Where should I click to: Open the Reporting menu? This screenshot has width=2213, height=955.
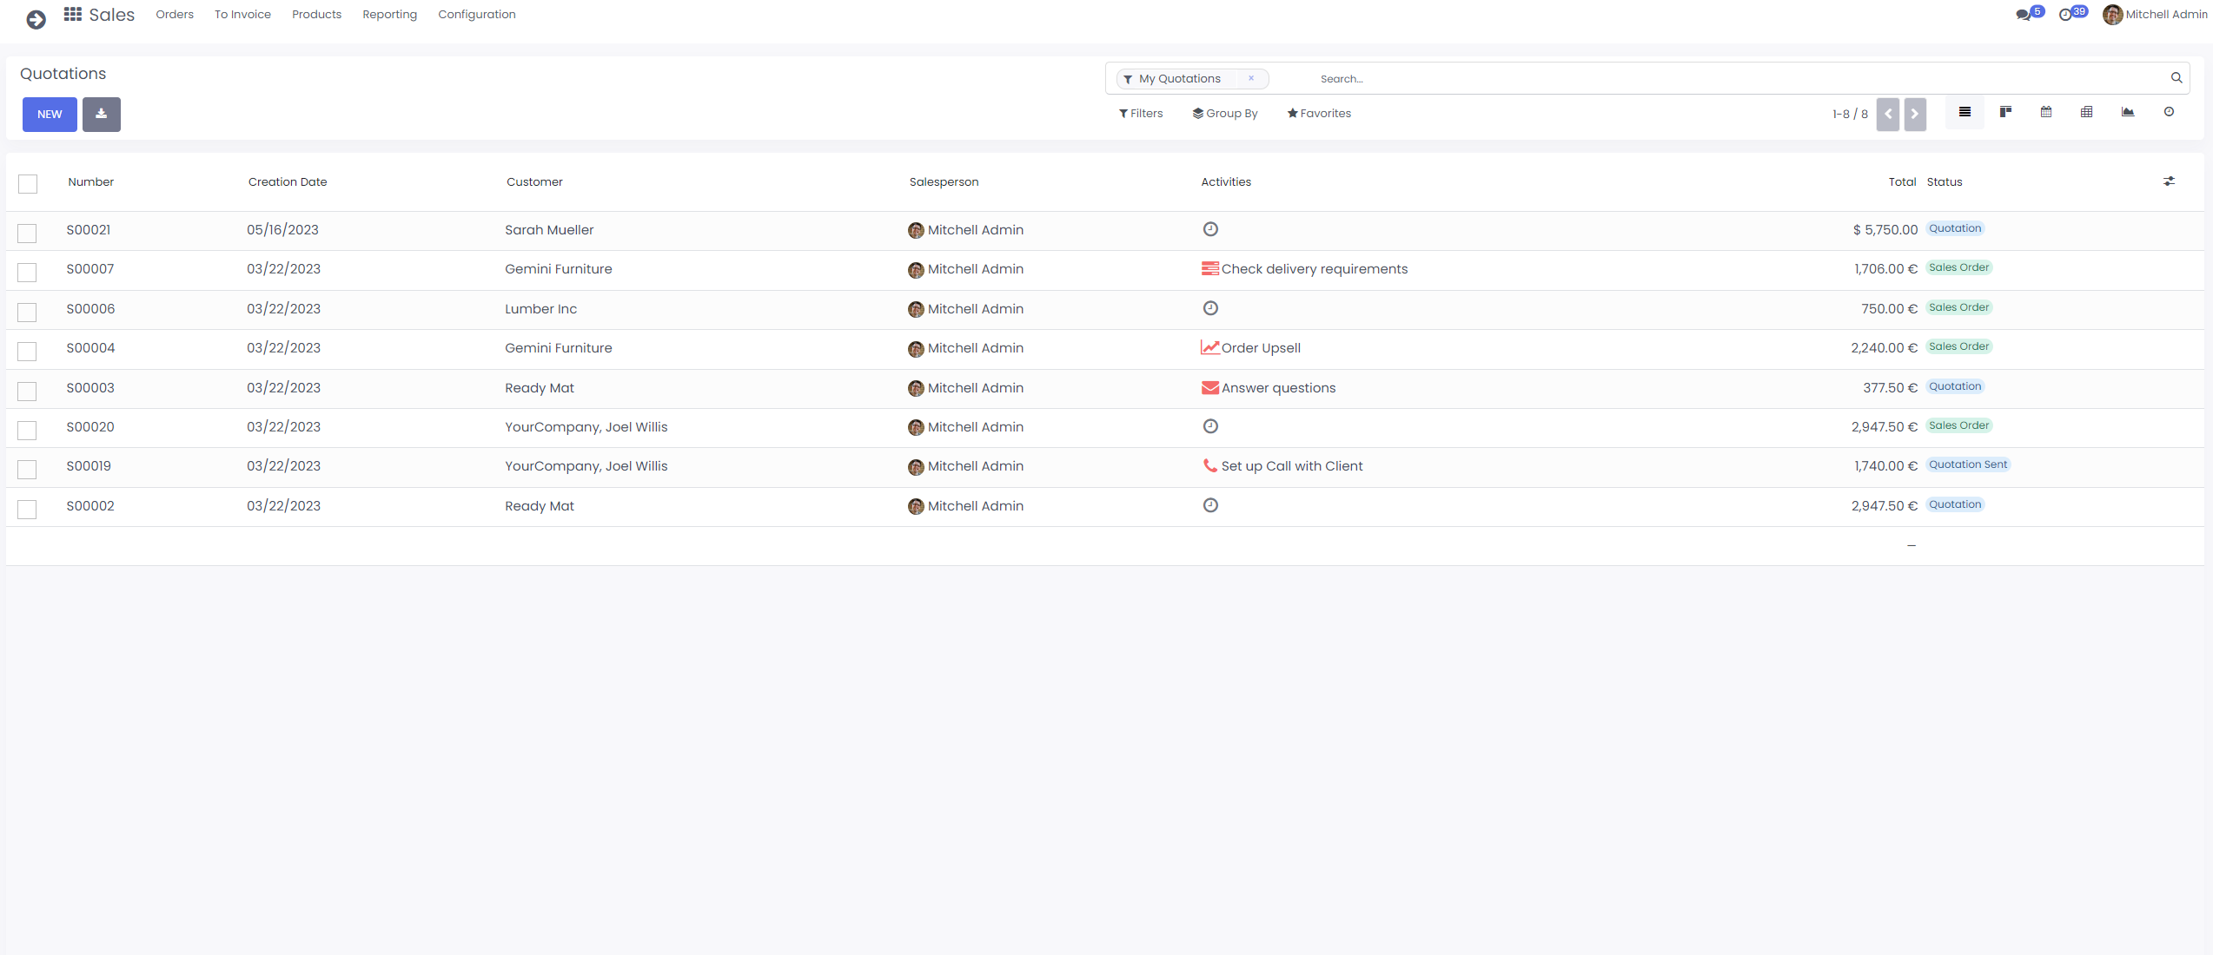coord(389,15)
